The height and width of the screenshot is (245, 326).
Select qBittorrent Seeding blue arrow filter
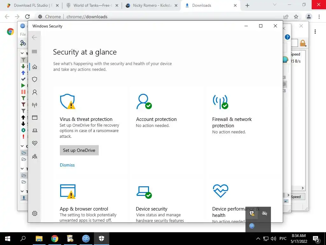(x=23, y=73)
